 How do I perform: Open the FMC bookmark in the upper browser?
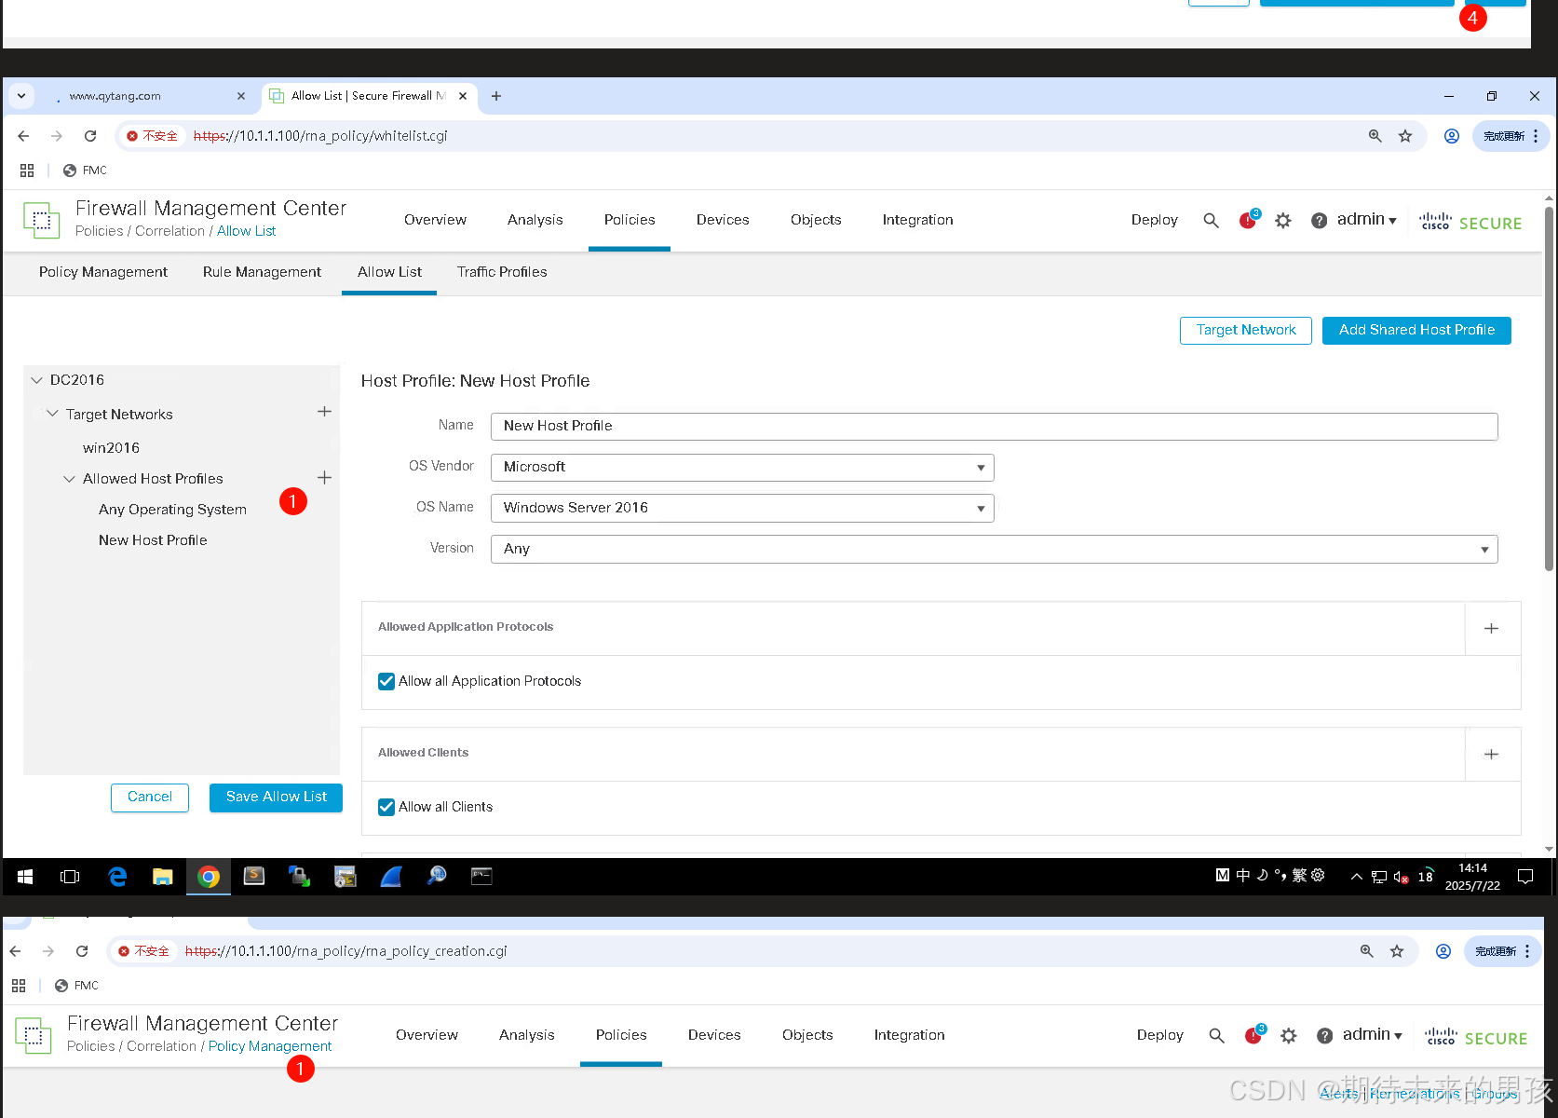click(85, 170)
